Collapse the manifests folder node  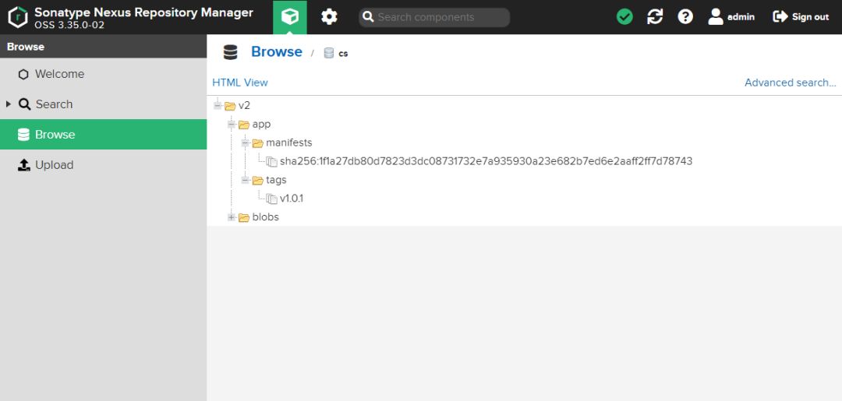tap(246, 143)
